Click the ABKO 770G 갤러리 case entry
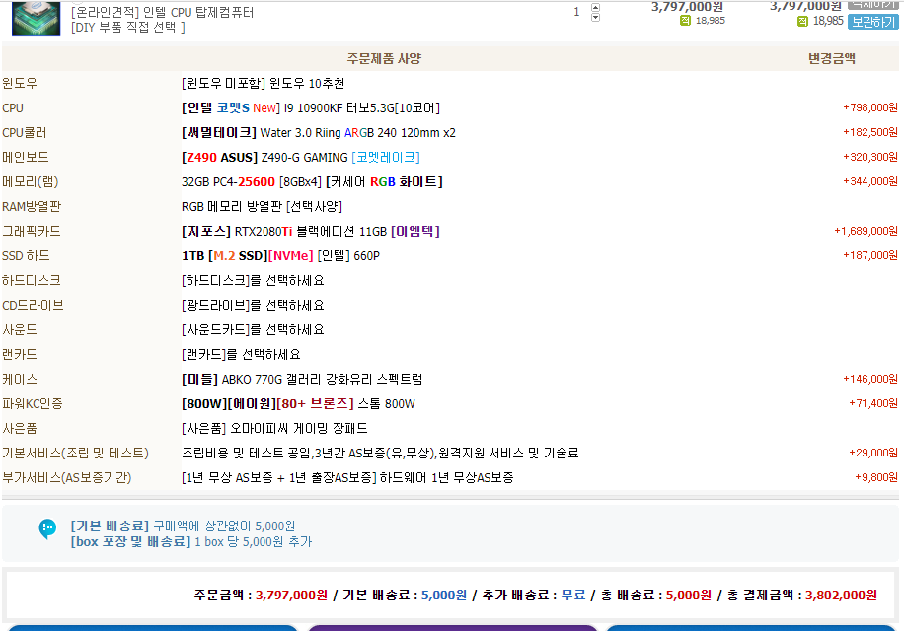This screenshot has height=631, width=904. coord(302,379)
